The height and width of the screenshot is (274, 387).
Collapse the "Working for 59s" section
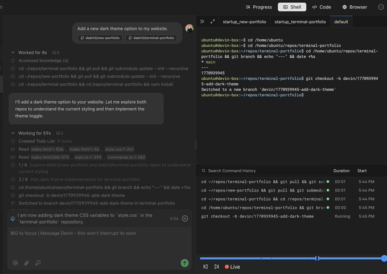(34, 133)
